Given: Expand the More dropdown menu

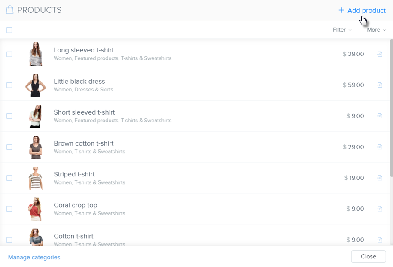Looking at the screenshot, I should 376,30.
